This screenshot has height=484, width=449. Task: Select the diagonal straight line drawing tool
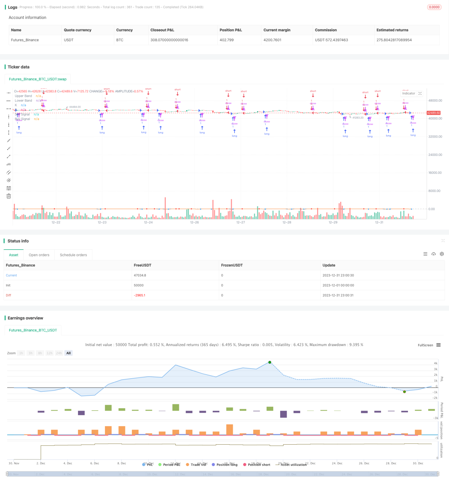tap(9, 140)
